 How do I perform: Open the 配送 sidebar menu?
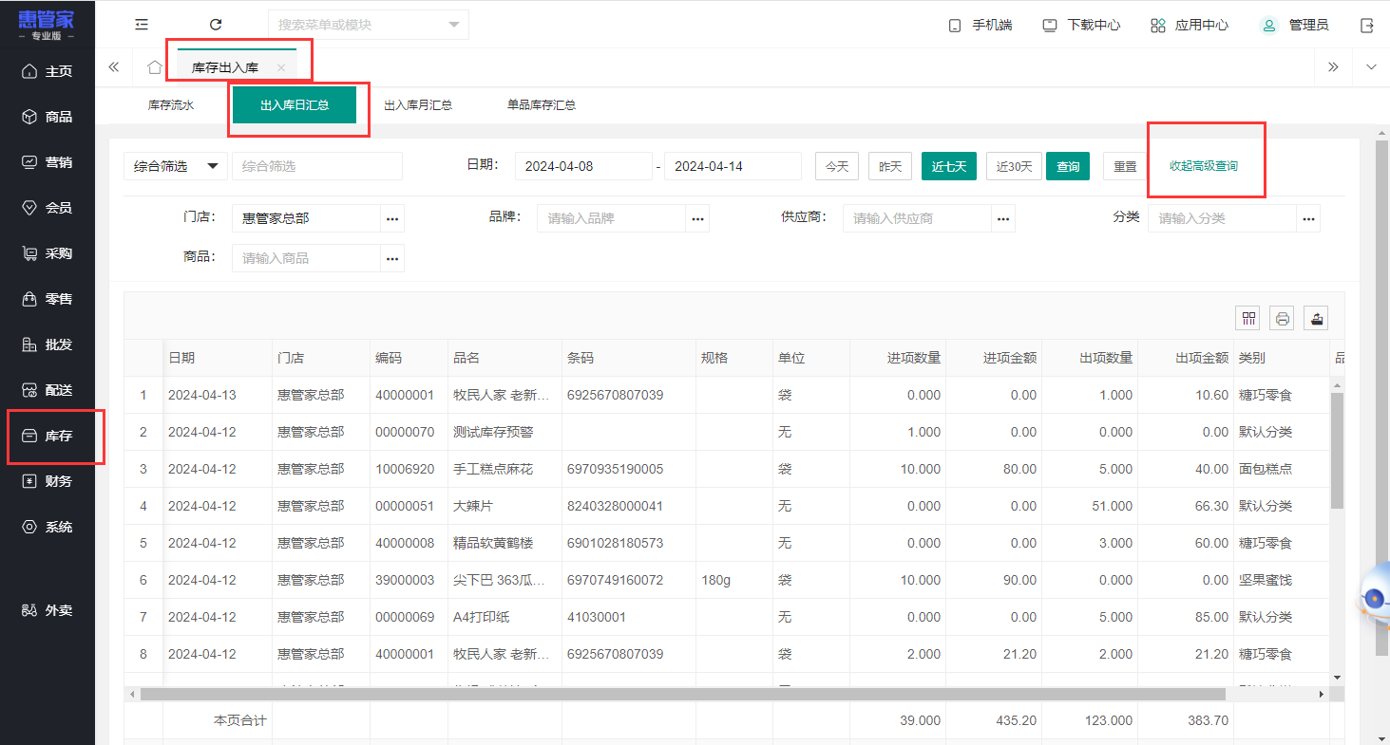48,390
